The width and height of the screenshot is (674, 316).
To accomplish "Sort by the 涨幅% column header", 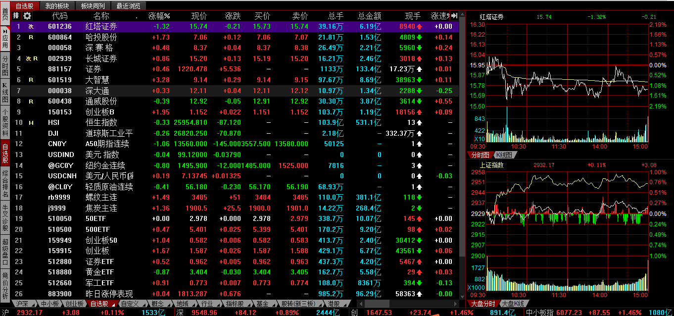I will tap(159, 16).
